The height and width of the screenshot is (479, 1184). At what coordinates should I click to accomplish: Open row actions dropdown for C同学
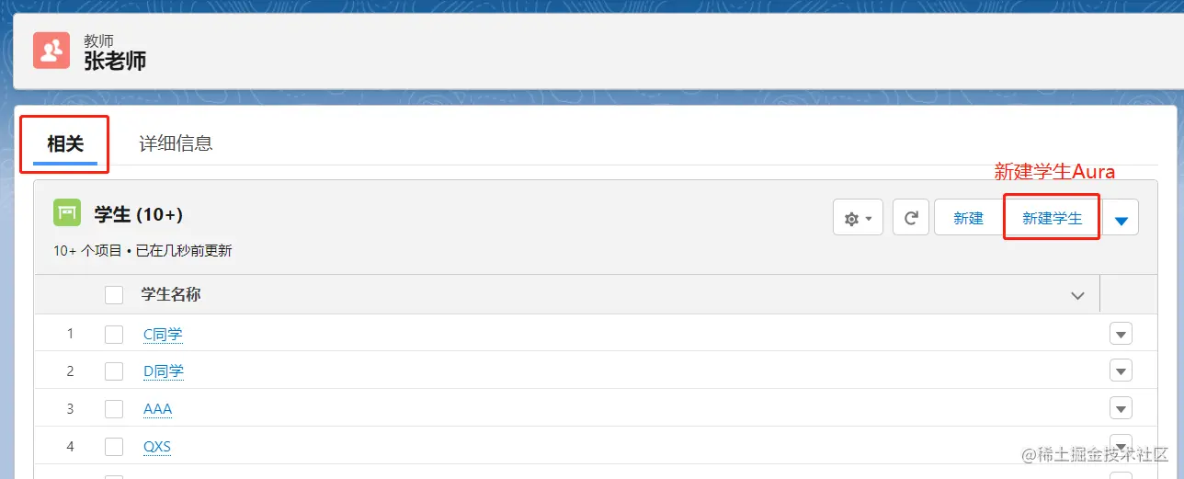[1121, 335]
